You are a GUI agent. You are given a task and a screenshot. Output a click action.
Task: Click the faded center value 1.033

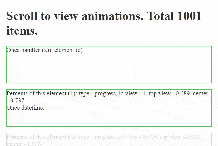coord(34,144)
